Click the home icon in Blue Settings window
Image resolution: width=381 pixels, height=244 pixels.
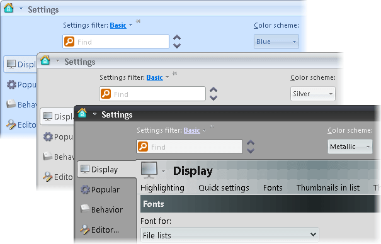point(9,8)
